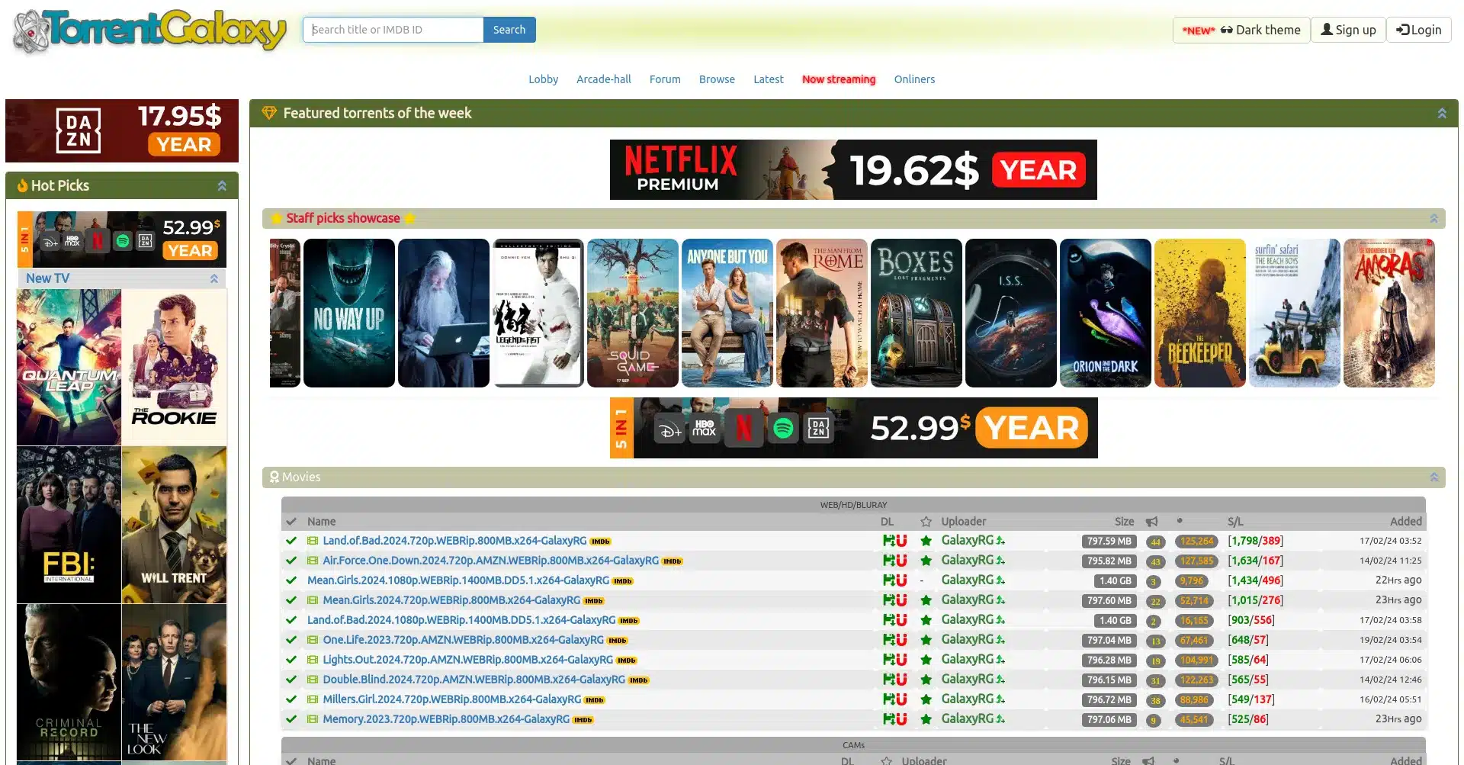This screenshot has height=765, width=1464.
Task: Open the Arcade-hall menu item
Action: tap(604, 79)
